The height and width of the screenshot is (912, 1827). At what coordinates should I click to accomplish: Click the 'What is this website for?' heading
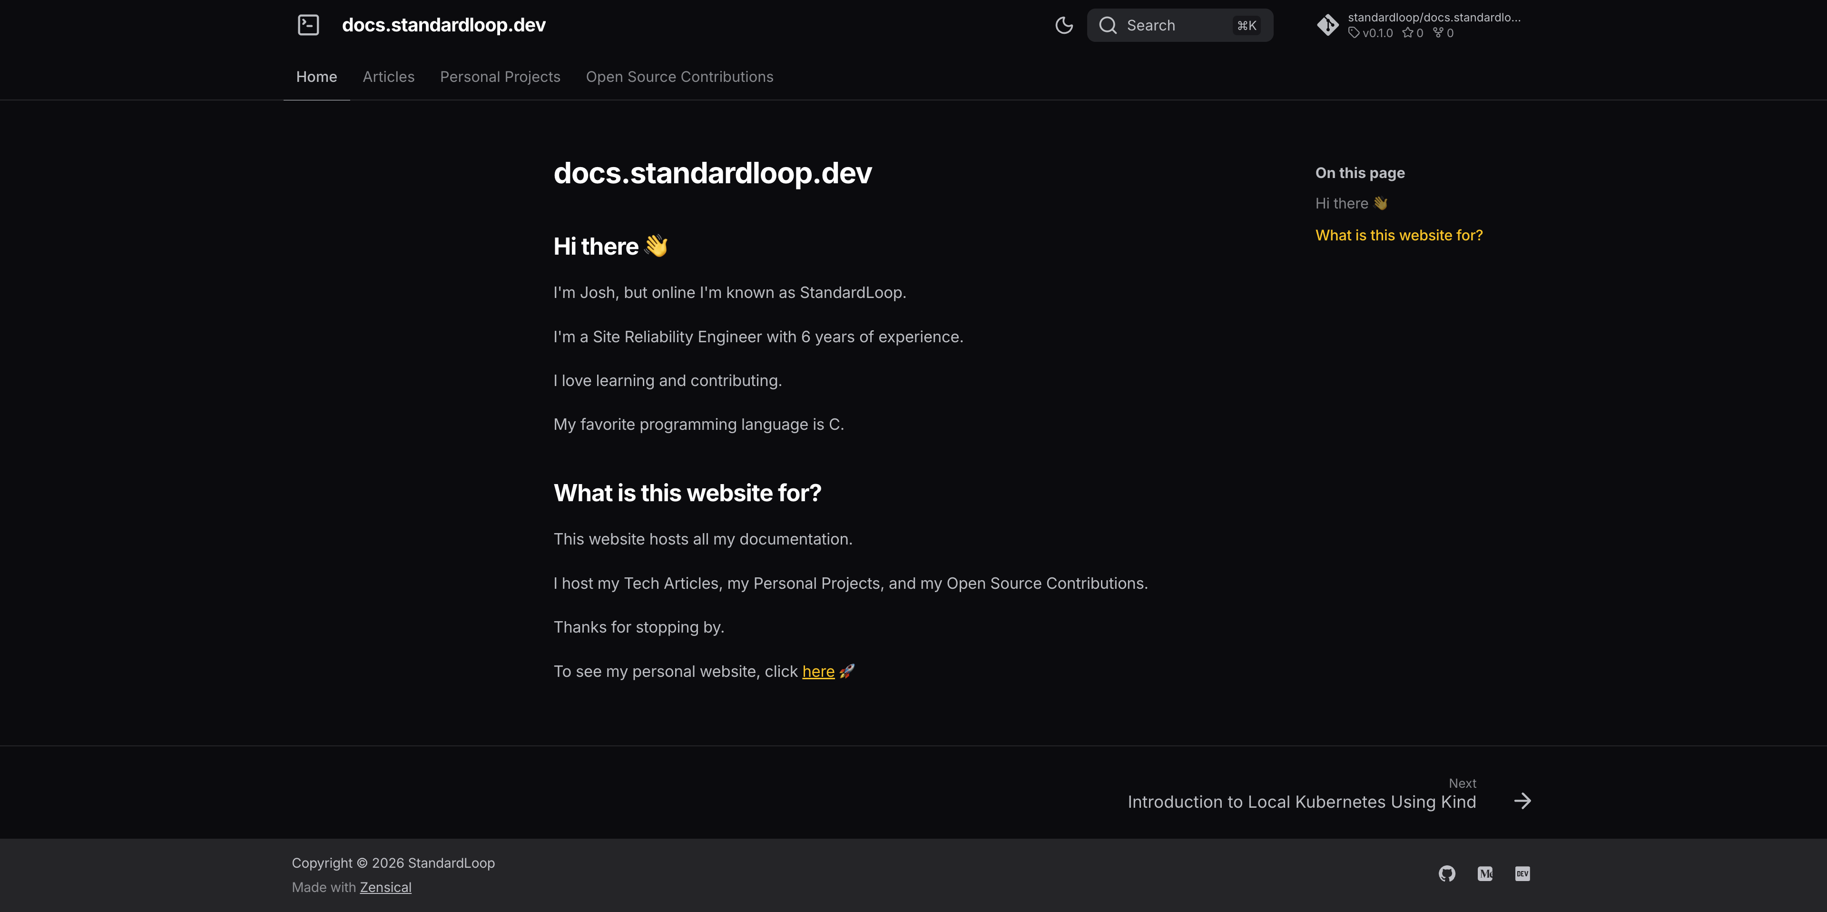(687, 493)
